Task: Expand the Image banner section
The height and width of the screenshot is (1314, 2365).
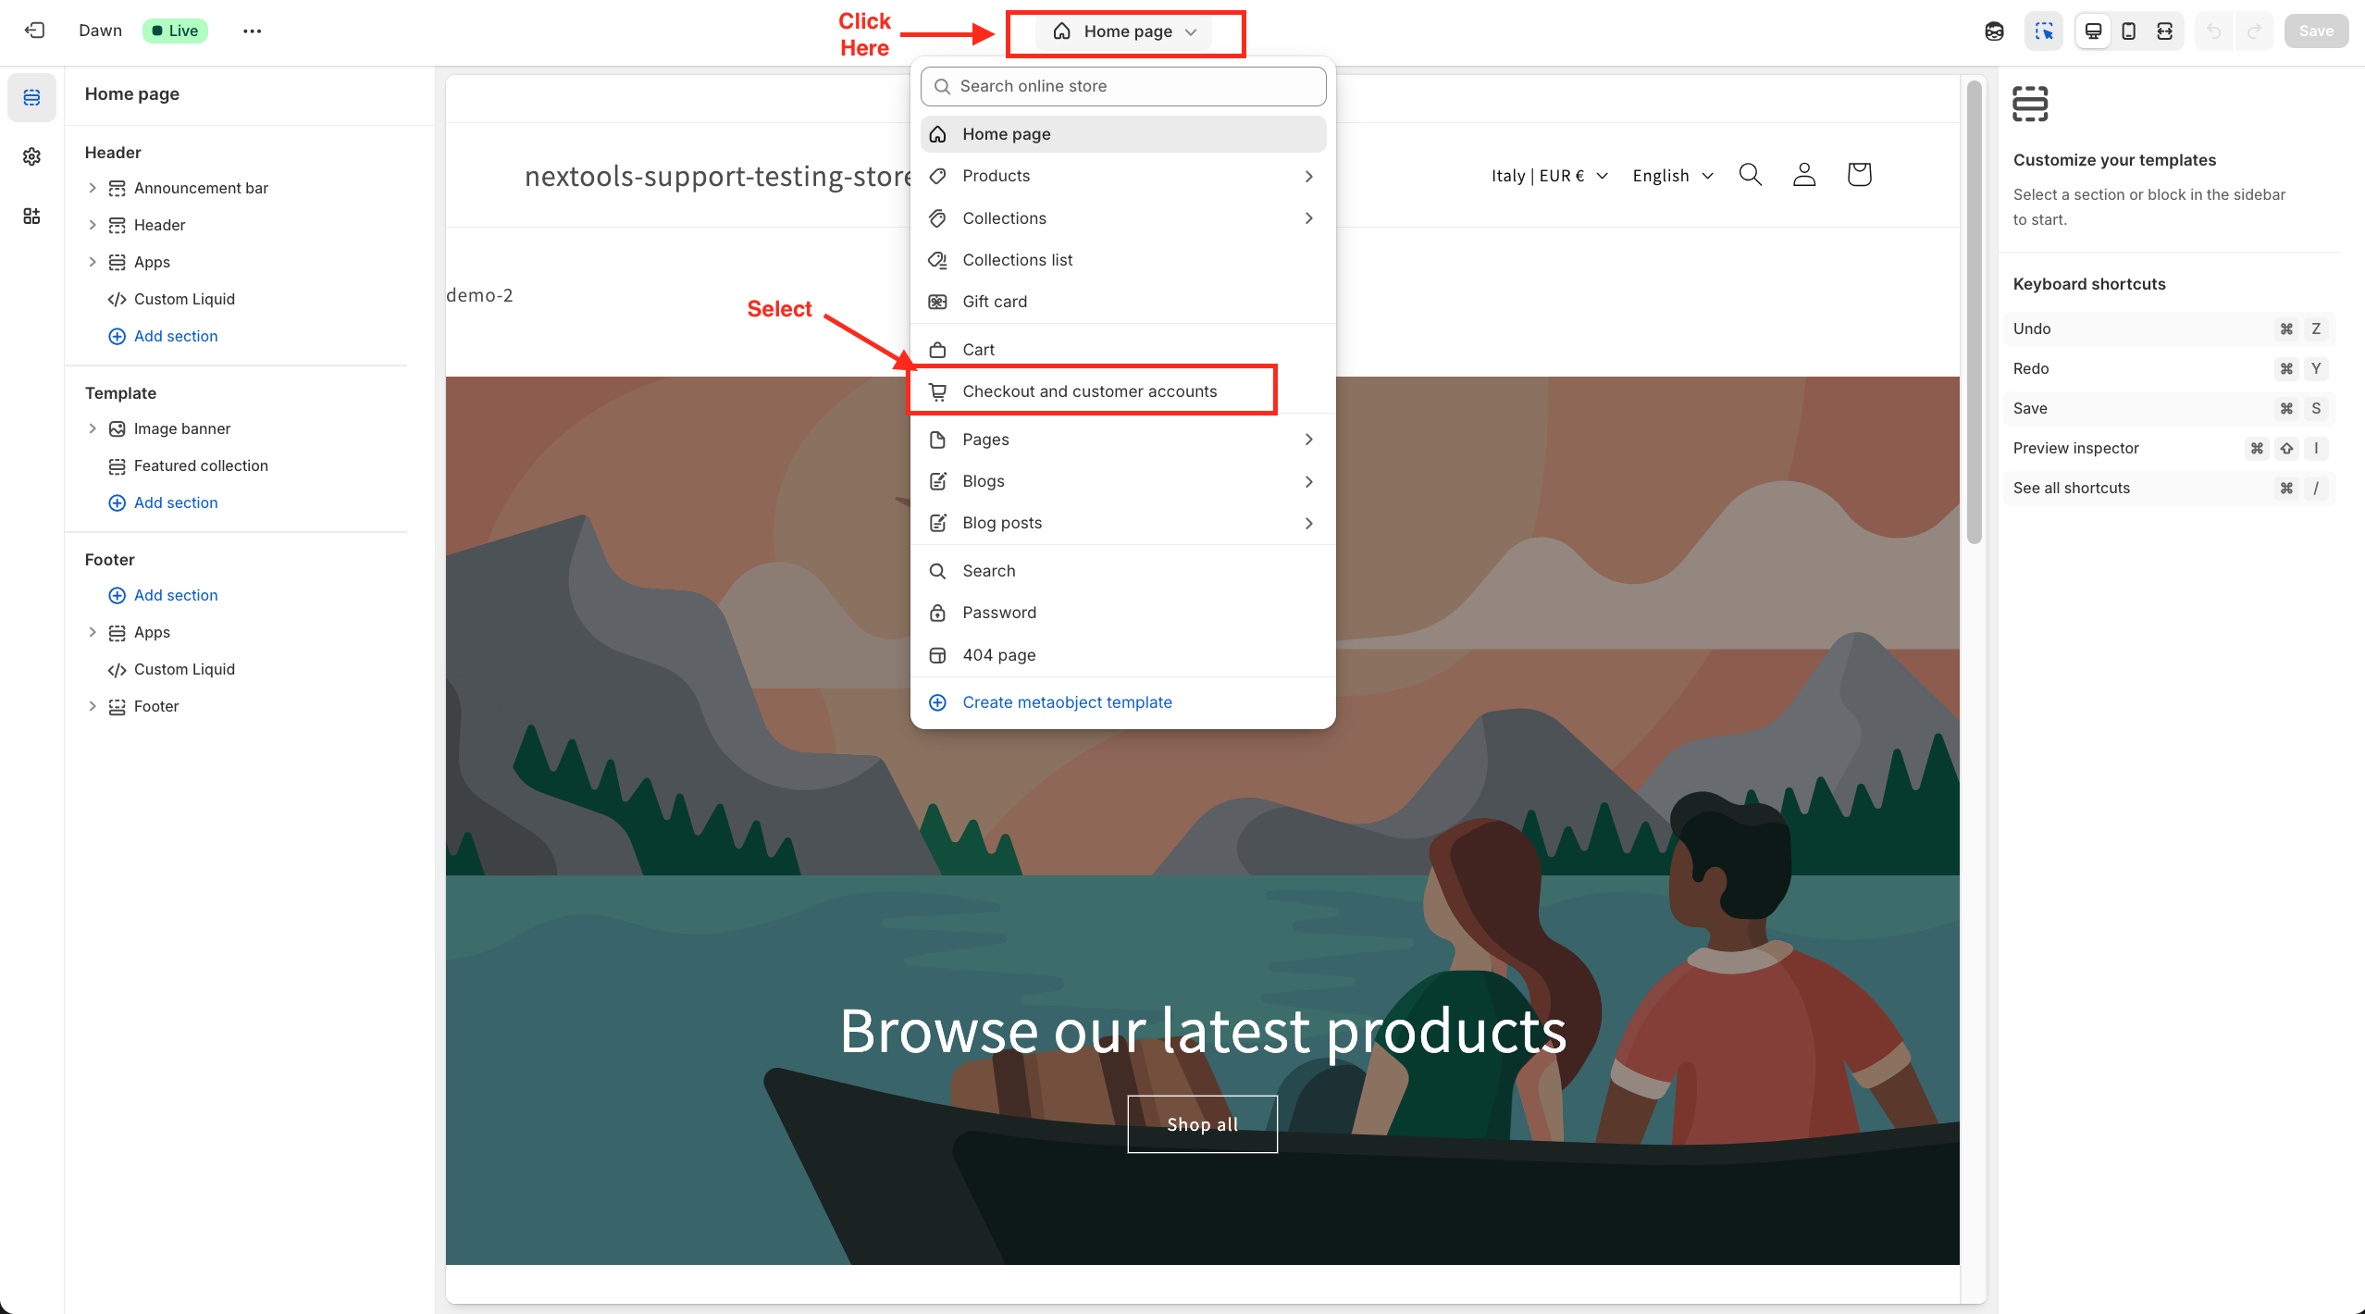Action: coord(93,428)
